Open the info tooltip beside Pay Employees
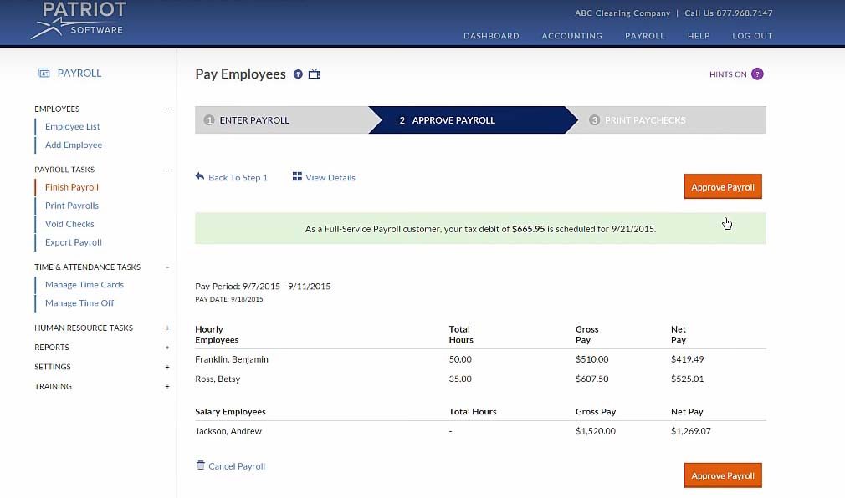The image size is (845, 498). 299,74
